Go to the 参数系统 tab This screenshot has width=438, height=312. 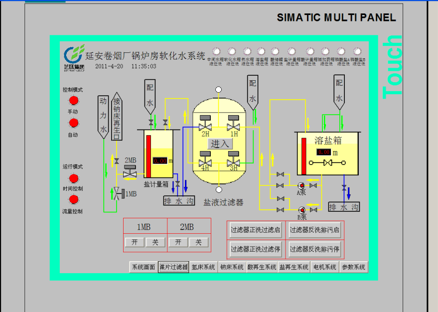pos(354,267)
